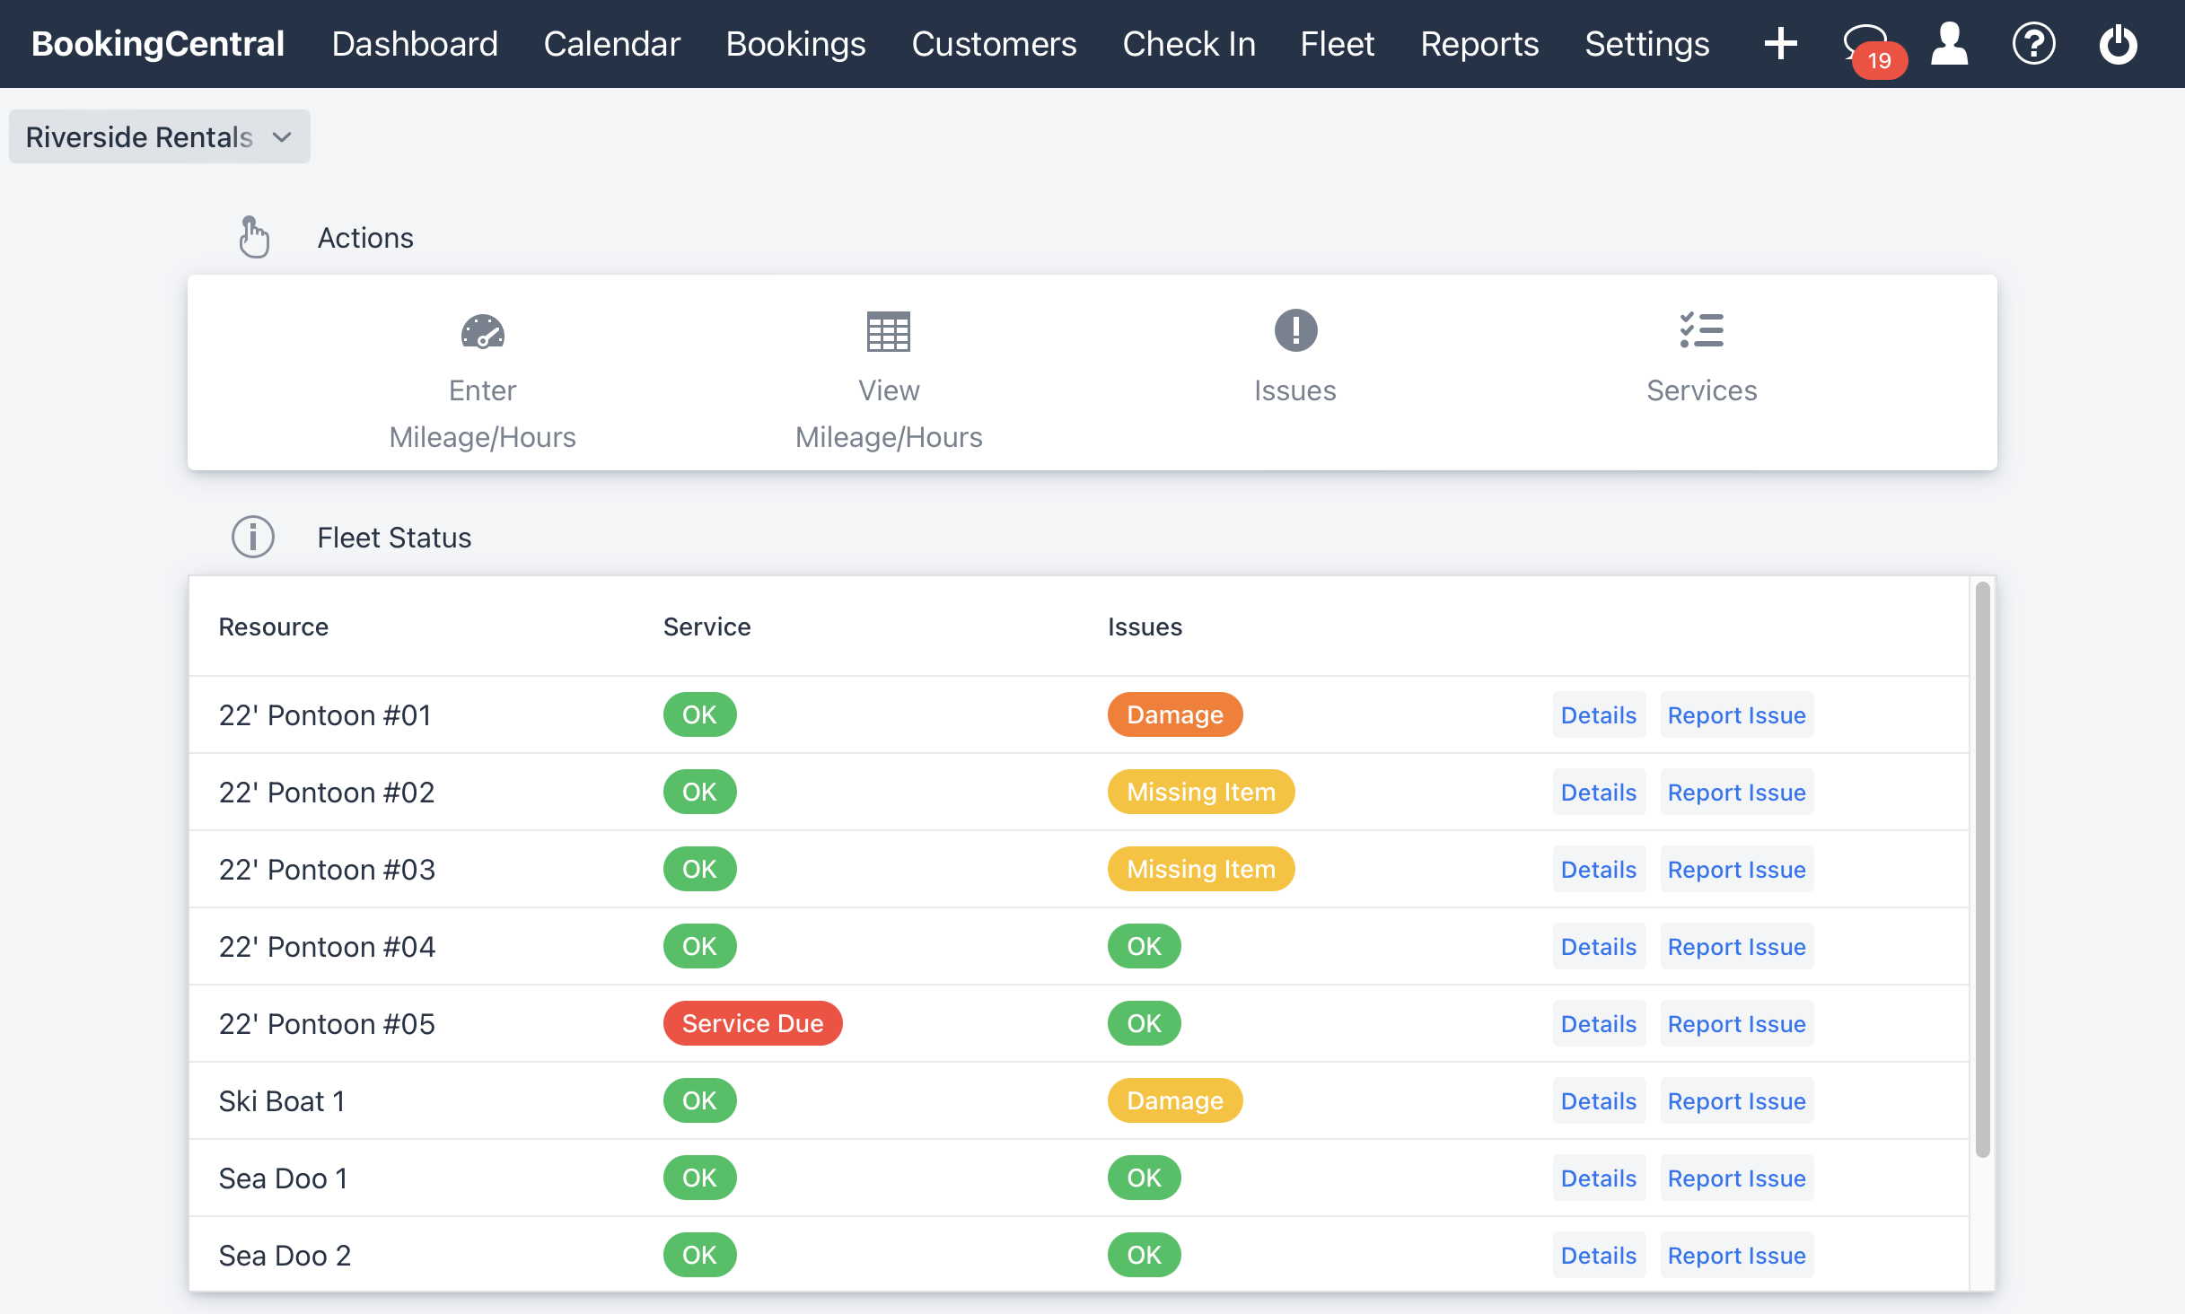This screenshot has width=2185, height=1314.
Task: Click the orange Damage badge for Pontoon #01
Action: (x=1175, y=714)
